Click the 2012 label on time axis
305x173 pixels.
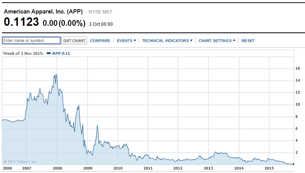(x=178, y=168)
